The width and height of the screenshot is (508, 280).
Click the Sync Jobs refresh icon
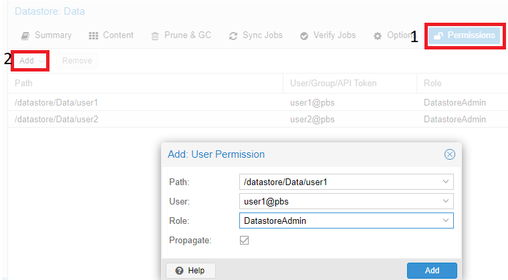[x=233, y=35]
